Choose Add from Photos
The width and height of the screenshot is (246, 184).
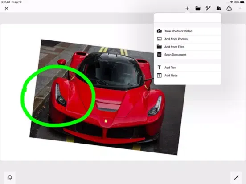[x=188, y=39]
